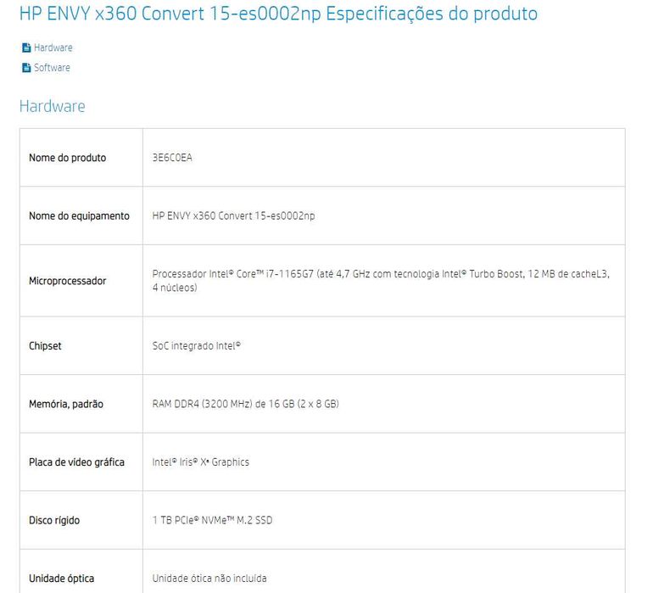Select the Intel Iris Xe Graphics value
This screenshot has height=593, width=653.
click(201, 462)
